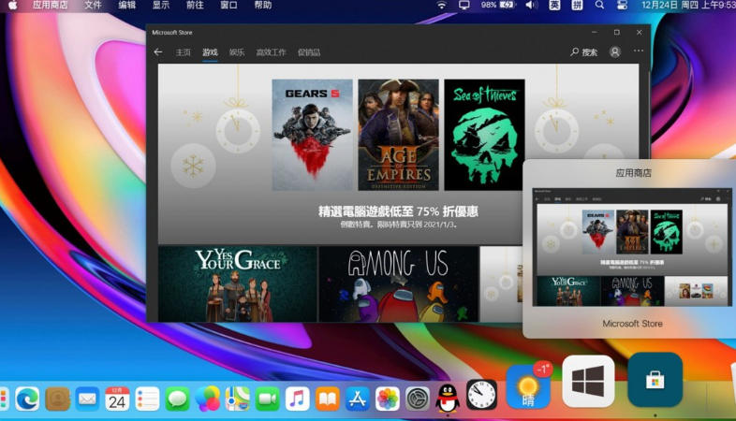The height and width of the screenshot is (421, 736).
Task: Open the 前往 menu
Action: pos(195,6)
